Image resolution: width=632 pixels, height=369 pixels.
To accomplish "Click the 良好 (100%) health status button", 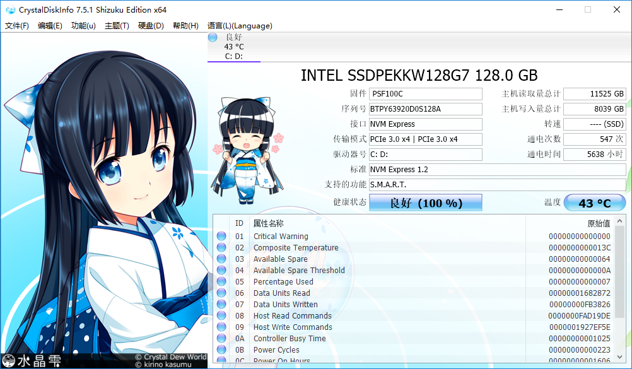I will 425,202.
